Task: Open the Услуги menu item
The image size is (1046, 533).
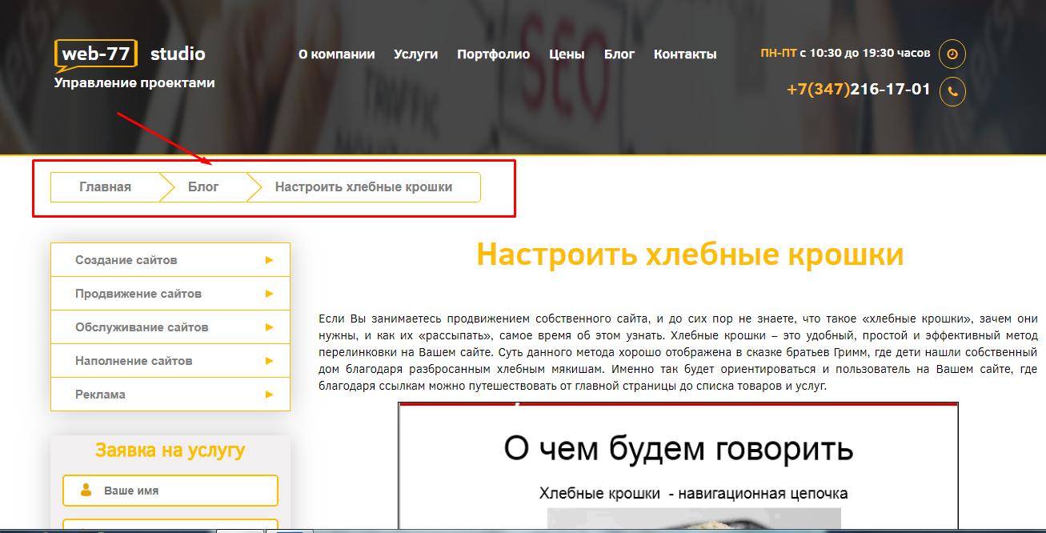Action: (416, 54)
